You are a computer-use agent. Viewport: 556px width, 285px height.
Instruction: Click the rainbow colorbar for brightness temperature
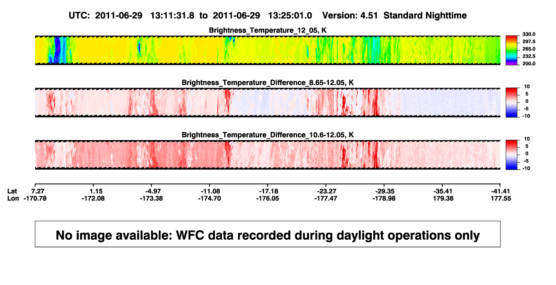(x=512, y=50)
